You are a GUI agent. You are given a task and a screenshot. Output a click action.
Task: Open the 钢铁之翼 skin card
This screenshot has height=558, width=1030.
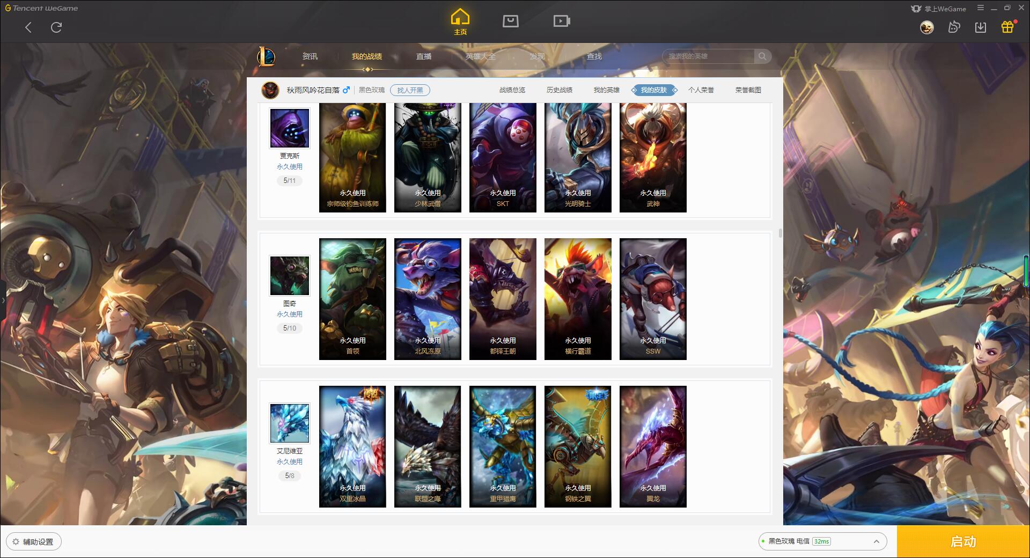pyautogui.click(x=578, y=446)
